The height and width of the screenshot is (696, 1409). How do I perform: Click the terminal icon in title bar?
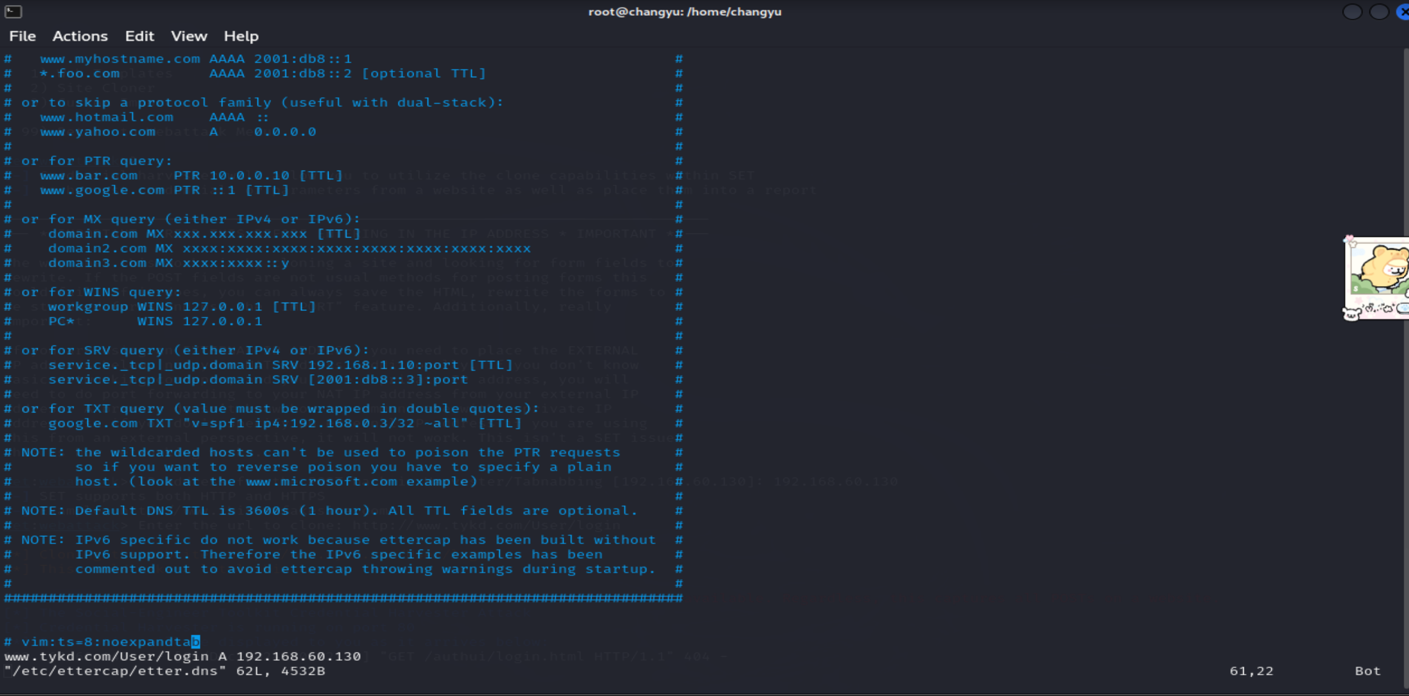13,12
